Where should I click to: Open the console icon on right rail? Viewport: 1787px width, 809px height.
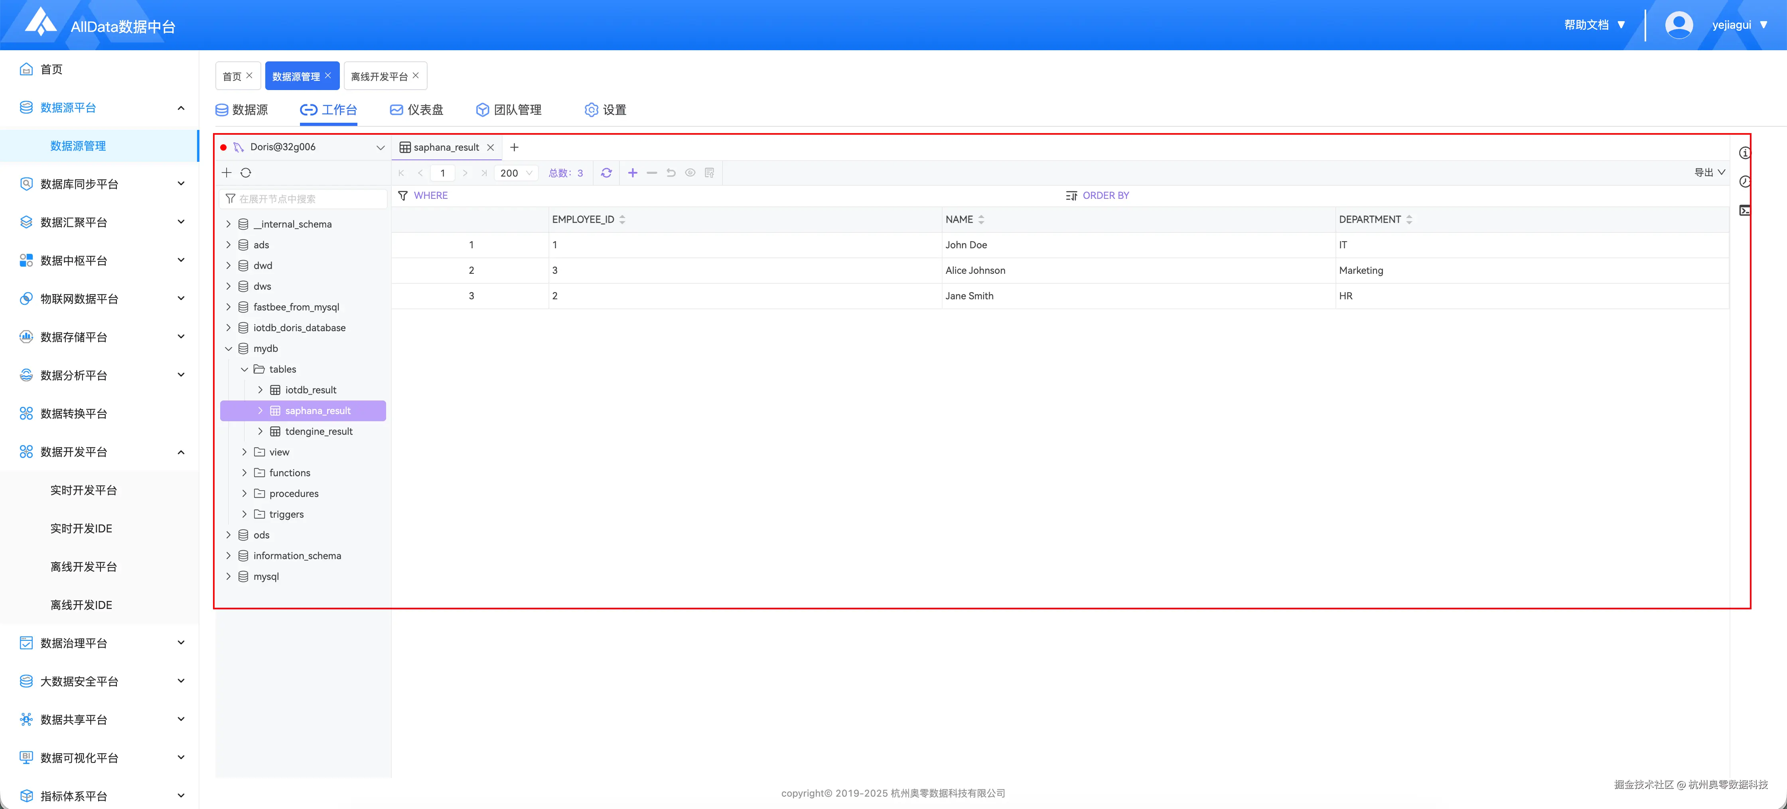(x=1744, y=211)
